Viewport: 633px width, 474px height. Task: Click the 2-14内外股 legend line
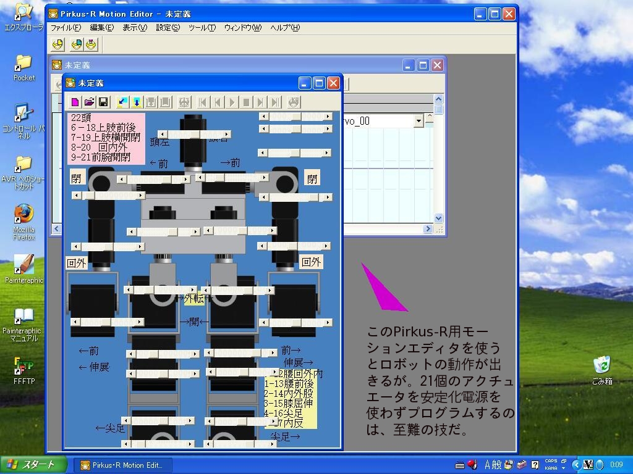point(289,393)
